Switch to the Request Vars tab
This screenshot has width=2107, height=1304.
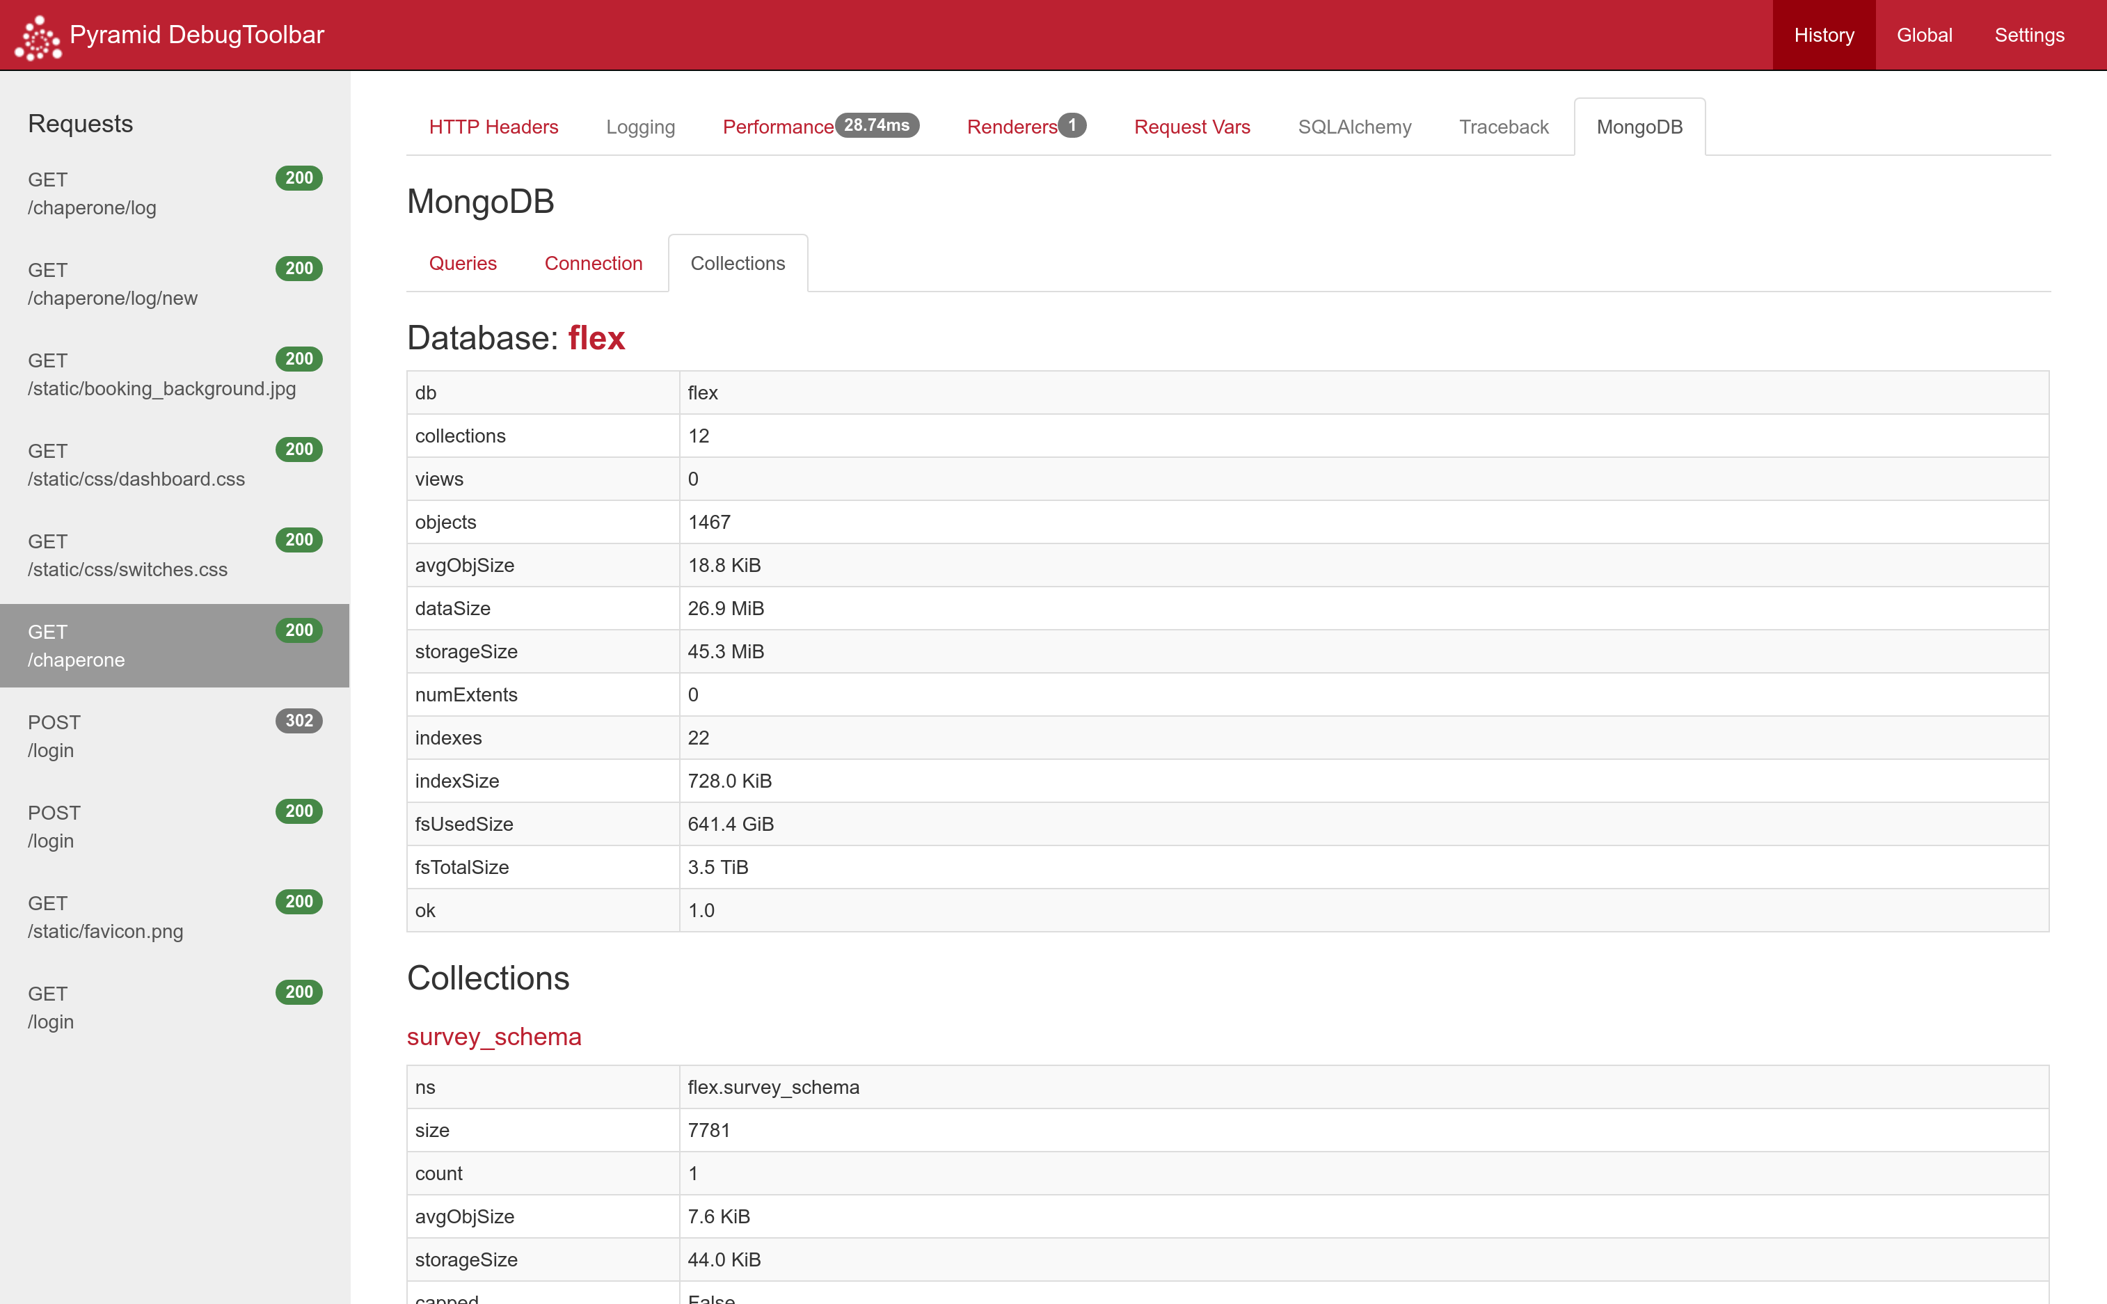pos(1192,127)
